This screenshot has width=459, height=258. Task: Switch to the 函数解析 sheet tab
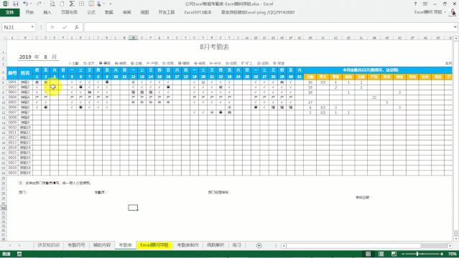tap(215, 245)
